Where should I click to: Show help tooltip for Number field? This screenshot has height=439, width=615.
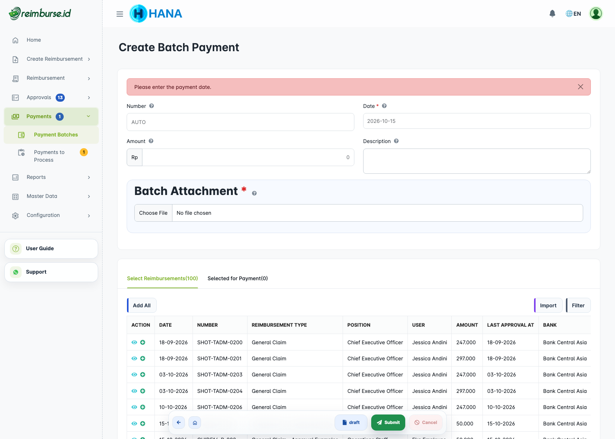pos(152,106)
